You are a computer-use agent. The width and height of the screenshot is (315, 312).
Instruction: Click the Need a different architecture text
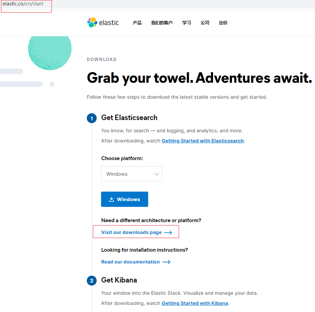click(151, 220)
